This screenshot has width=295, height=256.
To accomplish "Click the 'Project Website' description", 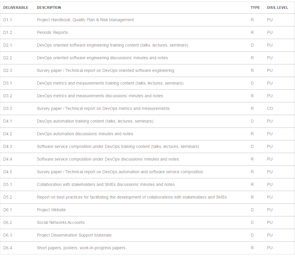I will click(x=51, y=210).
